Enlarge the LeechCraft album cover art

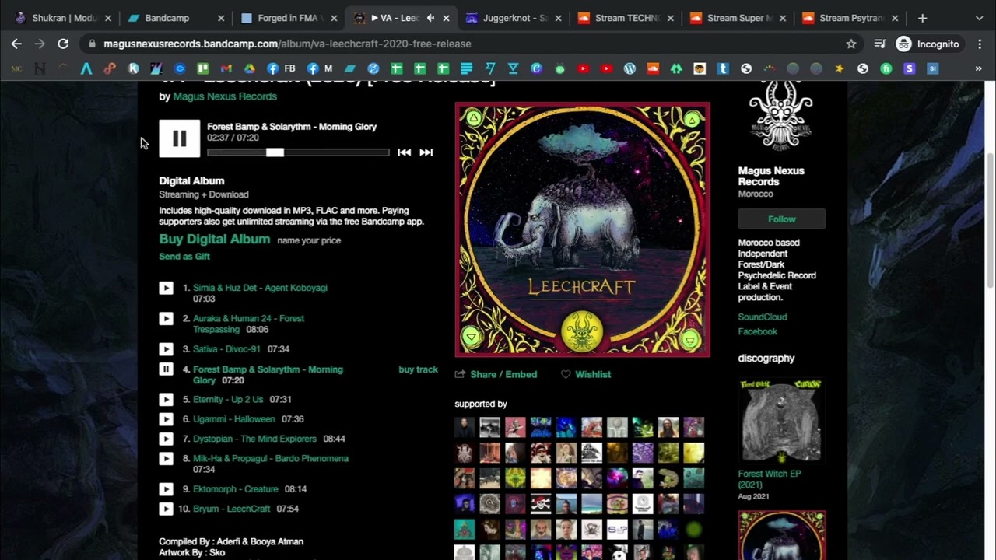pyautogui.click(x=582, y=229)
